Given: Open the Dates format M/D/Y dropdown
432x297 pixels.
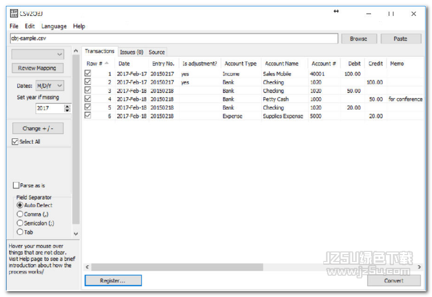Looking at the screenshot, I should pyautogui.click(x=50, y=85).
